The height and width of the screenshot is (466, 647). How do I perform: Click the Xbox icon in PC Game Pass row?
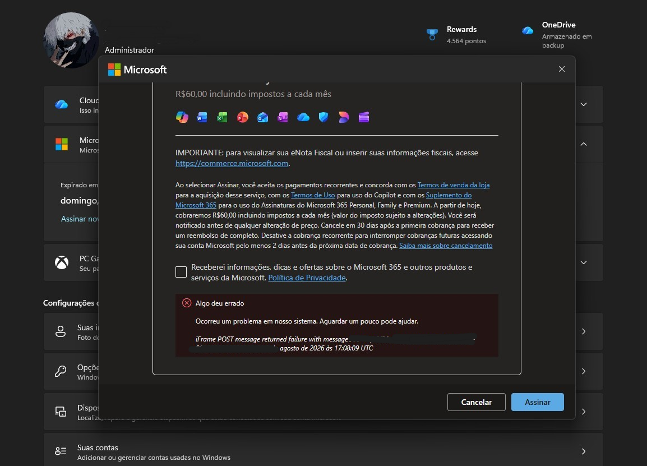62,262
